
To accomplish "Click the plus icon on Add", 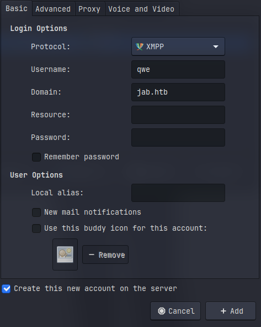I will (x=223, y=311).
